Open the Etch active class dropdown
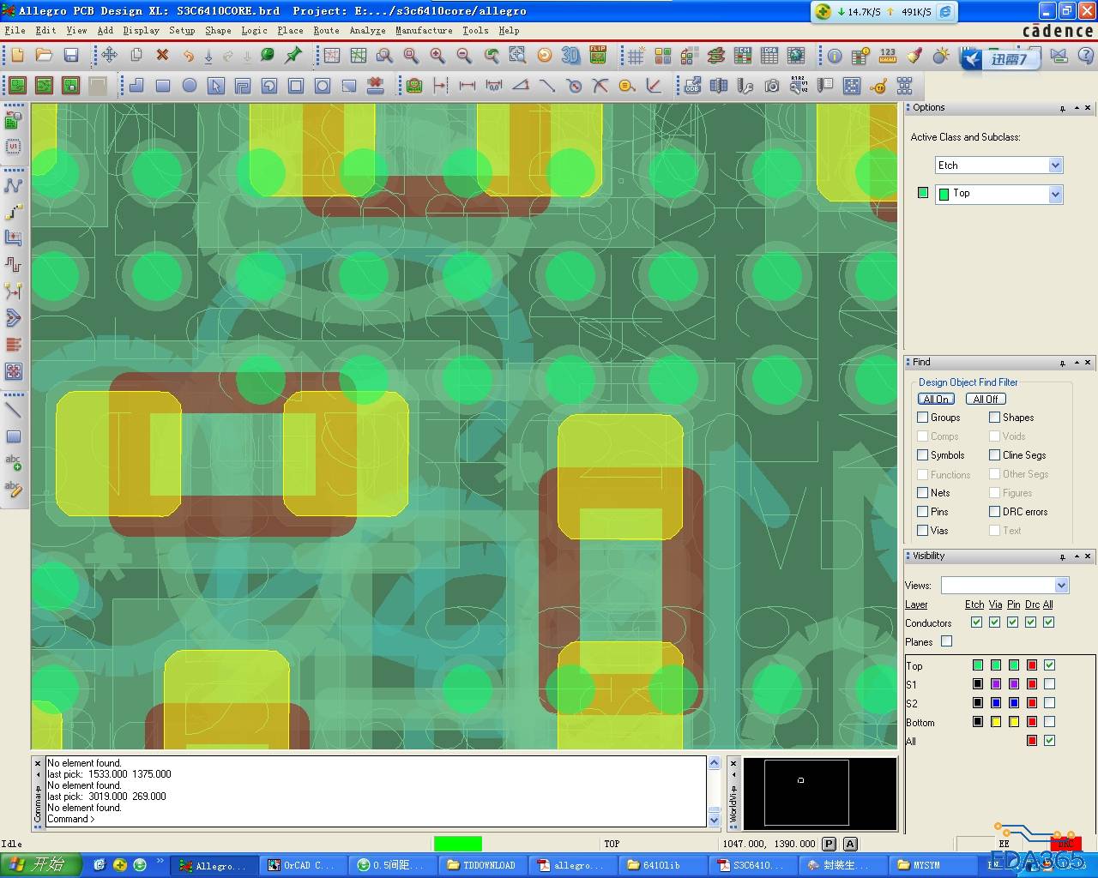Image resolution: width=1098 pixels, height=878 pixels. [1055, 165]
